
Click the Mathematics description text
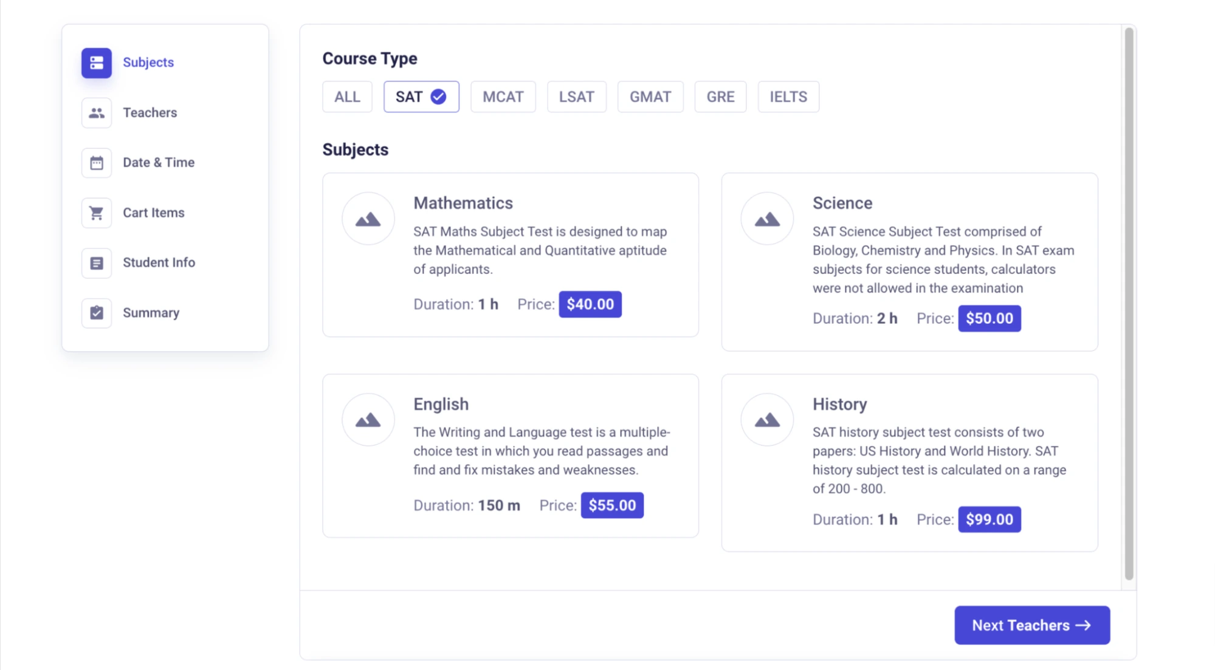[x=540, y=250]
